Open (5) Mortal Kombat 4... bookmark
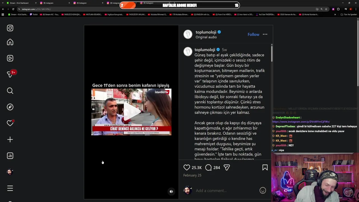Image resolution: width=359 pixels, height=202 pixels. click(x=309, y=15)
